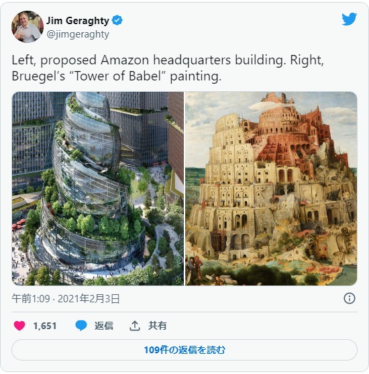Click the 109件の返信を読む button
Screen dimensions: 369x374
coord(184,350)
